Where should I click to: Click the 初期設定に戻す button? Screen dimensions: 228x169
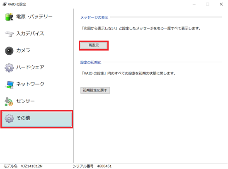(x=95, y=90)
